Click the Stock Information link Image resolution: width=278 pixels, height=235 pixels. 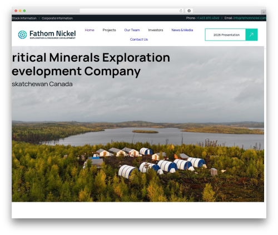point(24,18)
